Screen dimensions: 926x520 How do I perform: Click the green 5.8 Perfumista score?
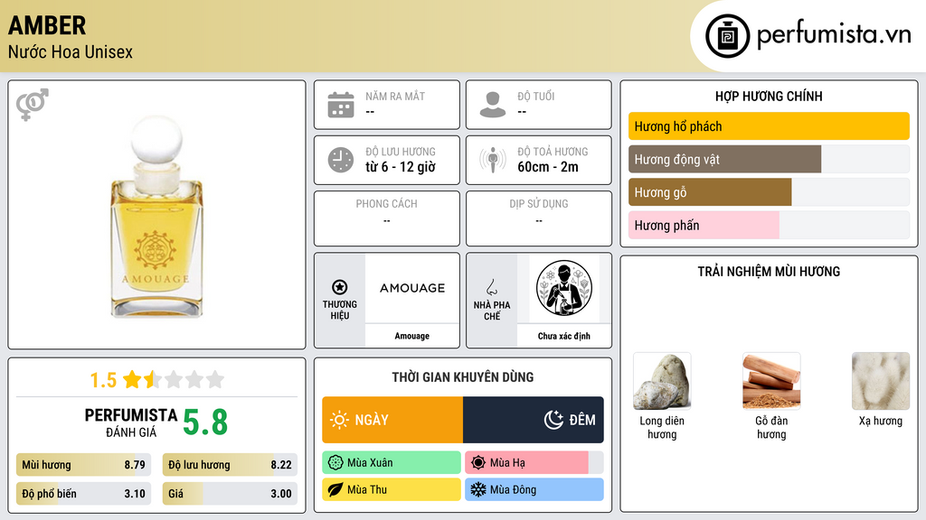205,422
